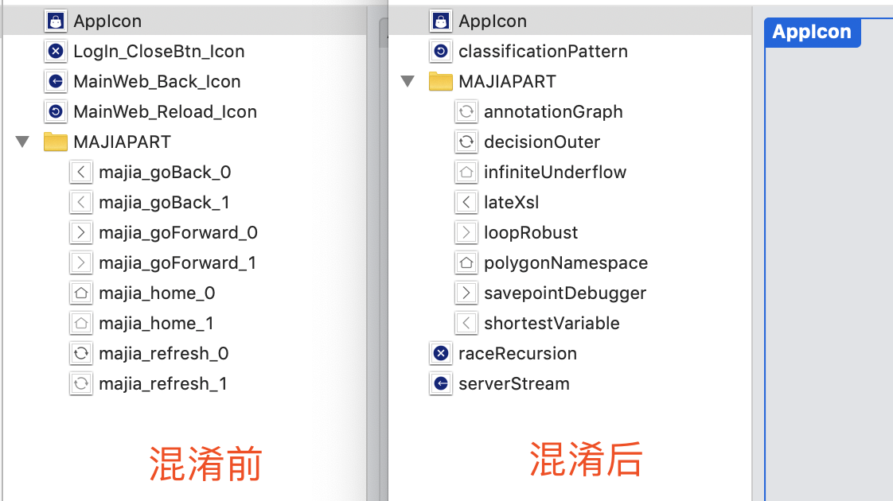The image size is (893, 501).
Task: Select the annotationGraph asset row
Action: click(x=553, y=112)
